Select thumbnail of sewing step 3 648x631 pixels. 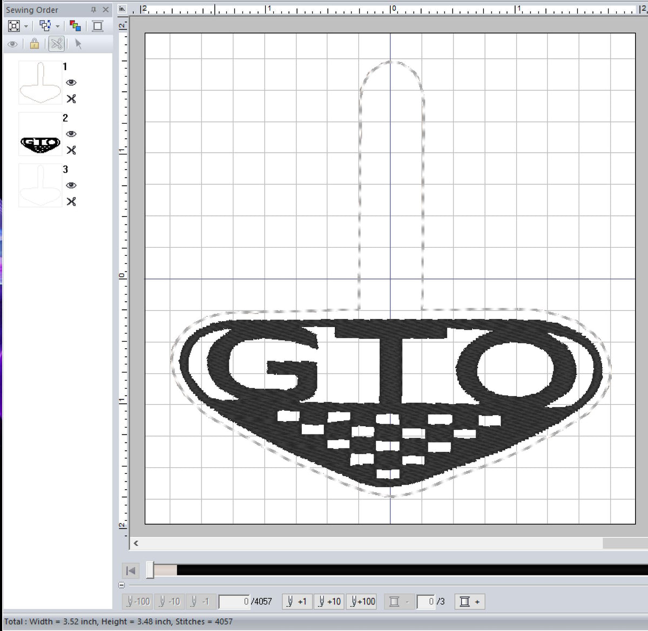coord(40,185)
